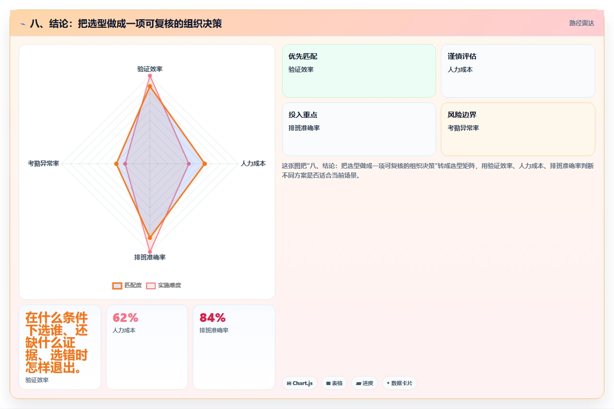
Task: Click 验证效率 inside the 优先匹配 card
Action: (301, 69)
